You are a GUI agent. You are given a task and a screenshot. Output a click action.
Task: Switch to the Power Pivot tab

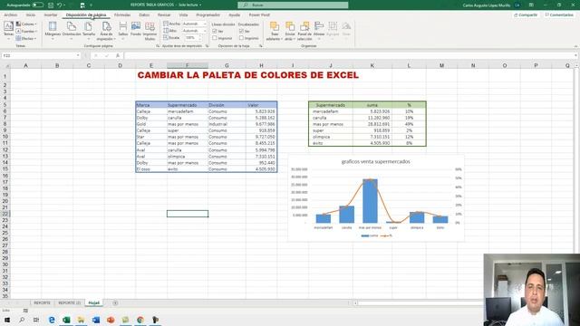(259, 14)
